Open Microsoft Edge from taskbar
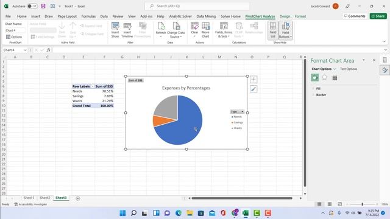 [x=179, y=213]
